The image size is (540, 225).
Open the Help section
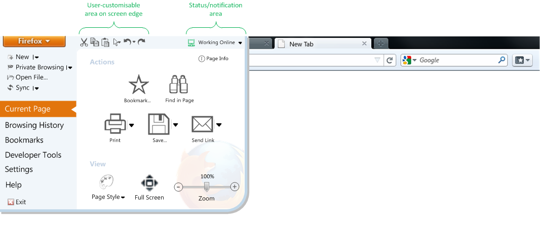[x=14, y=185]
